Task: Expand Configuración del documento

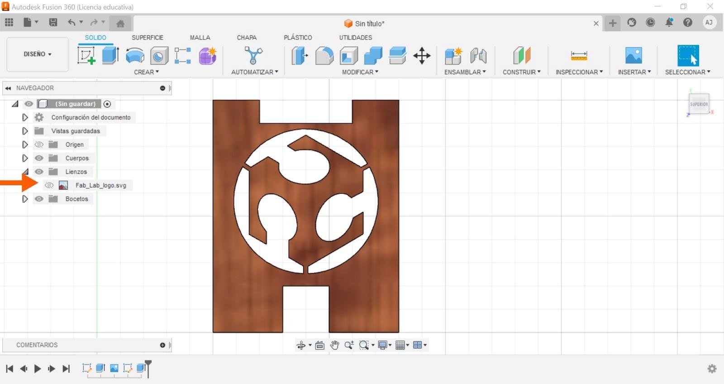Action: pyautogui.click(x=25, y=117)
